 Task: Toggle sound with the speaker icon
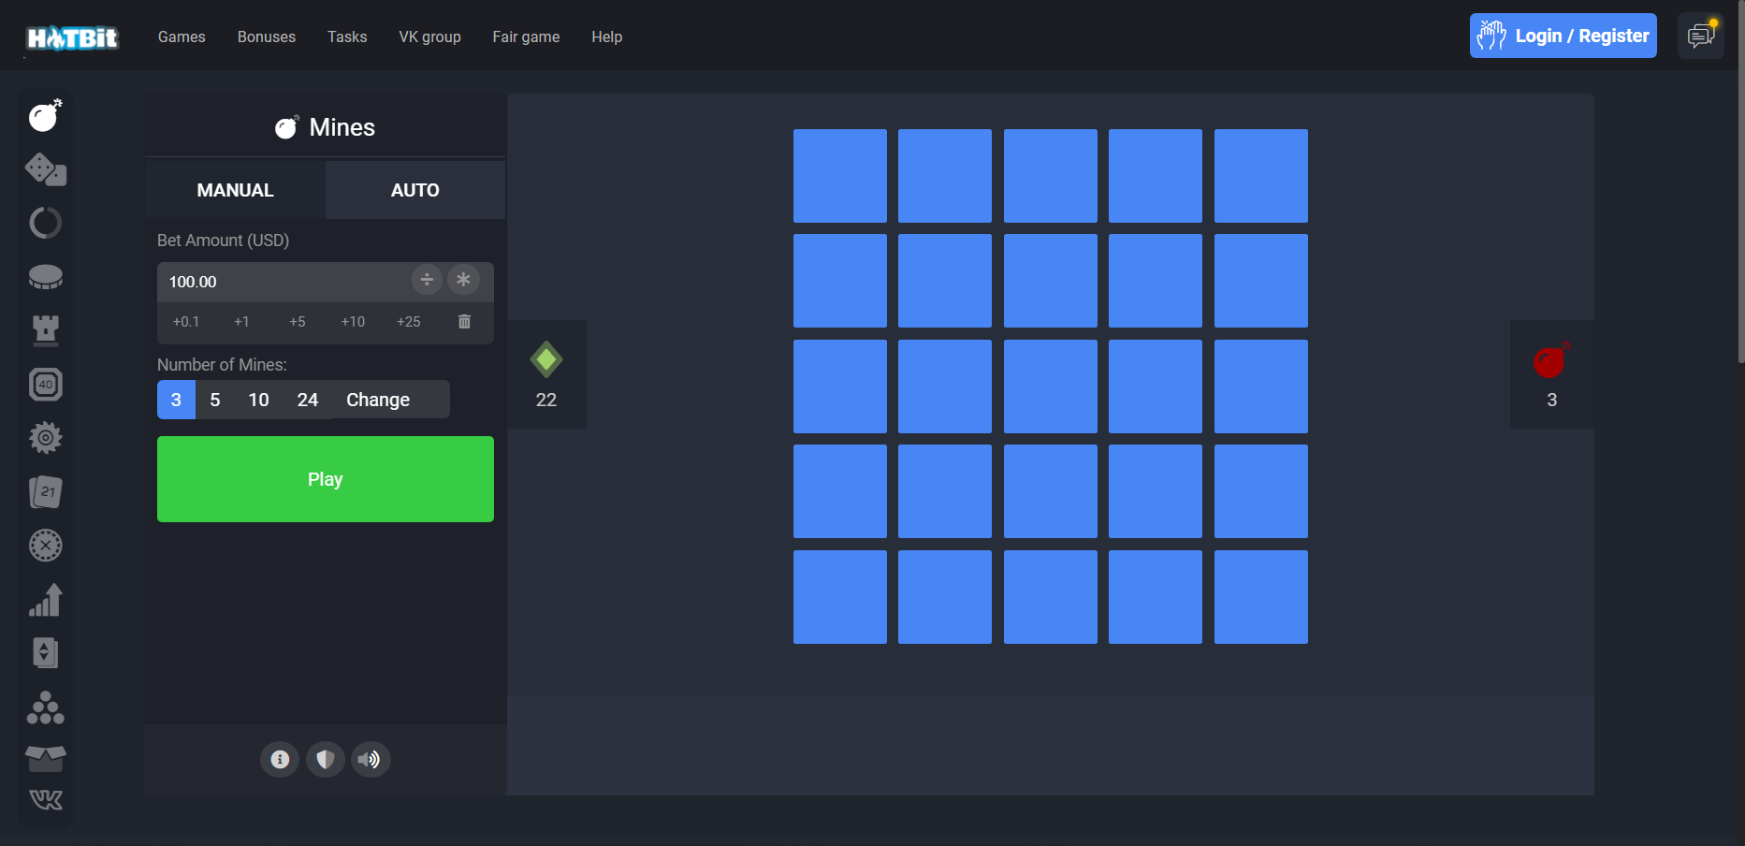[x=371, y=759]
